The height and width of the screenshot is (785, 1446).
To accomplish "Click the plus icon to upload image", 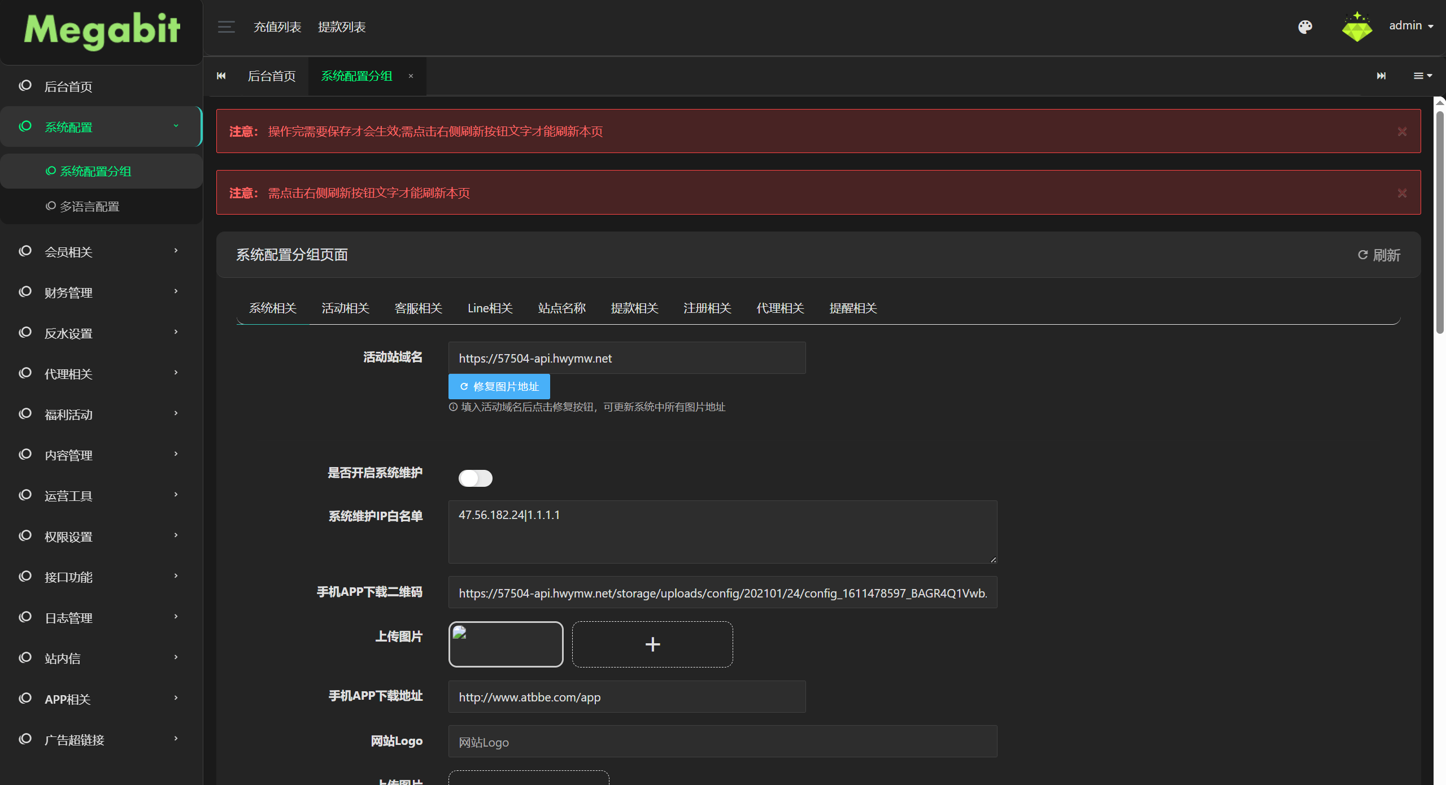I will (652, 644).
